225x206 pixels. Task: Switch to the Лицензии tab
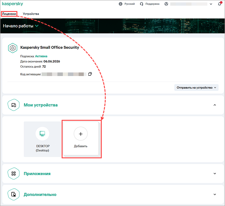[9, 14]
